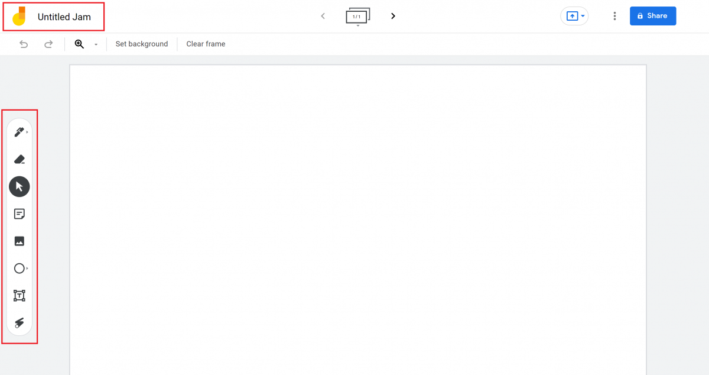
Task: Click Set background
Action: tap(142, 44)
